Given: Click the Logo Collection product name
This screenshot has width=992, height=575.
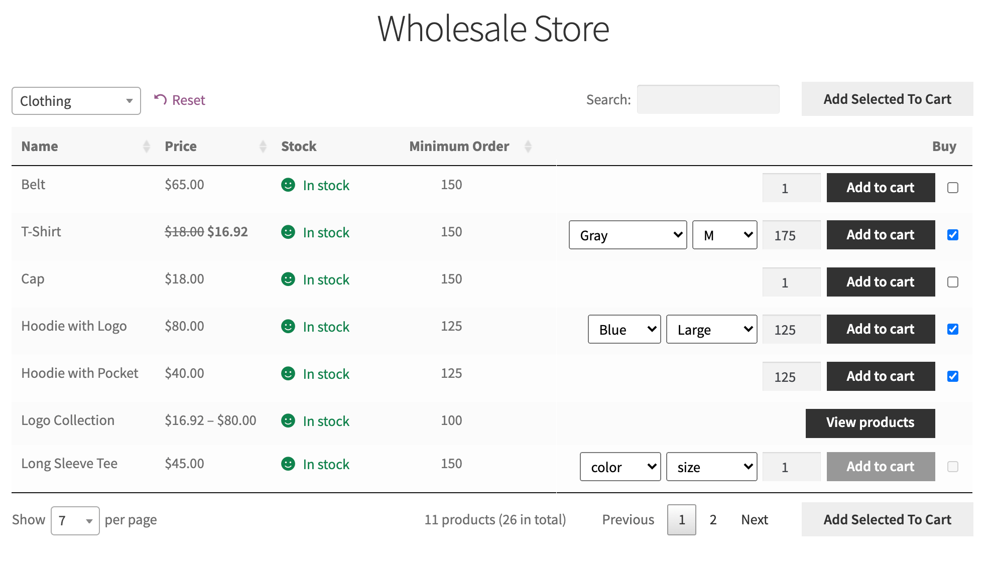Looking at the screenshot, I should pos(68,420).
